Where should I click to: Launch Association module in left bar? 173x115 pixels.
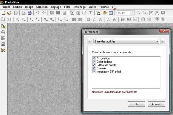[x=3, y=26]
